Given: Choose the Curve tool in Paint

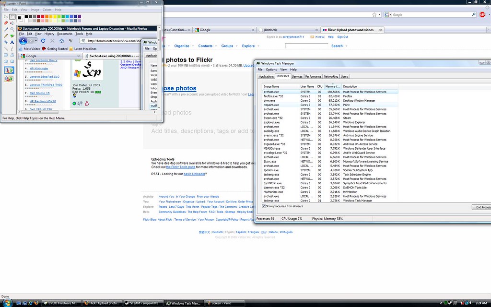Looking at the screenshot, I should 12,48.
